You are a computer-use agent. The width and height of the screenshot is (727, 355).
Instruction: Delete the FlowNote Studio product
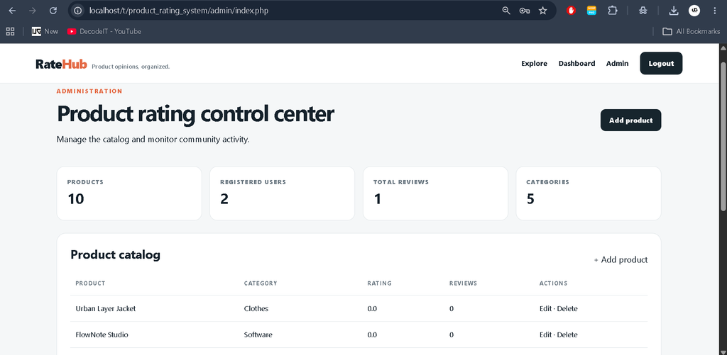[x=567, y=334]
